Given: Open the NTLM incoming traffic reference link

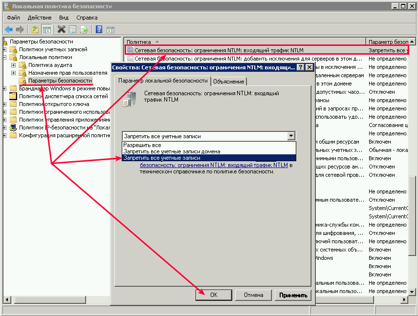Looking at the screenshot, I should coord(214,165).
